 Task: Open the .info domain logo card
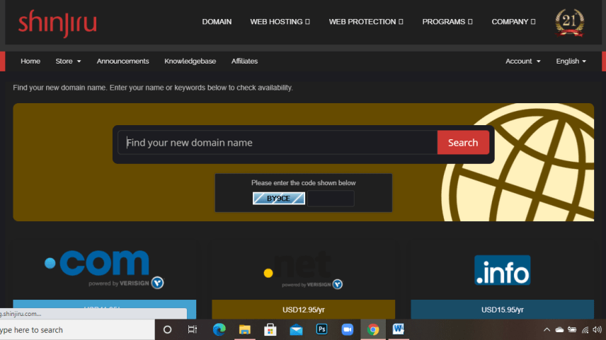click(503, 270)
